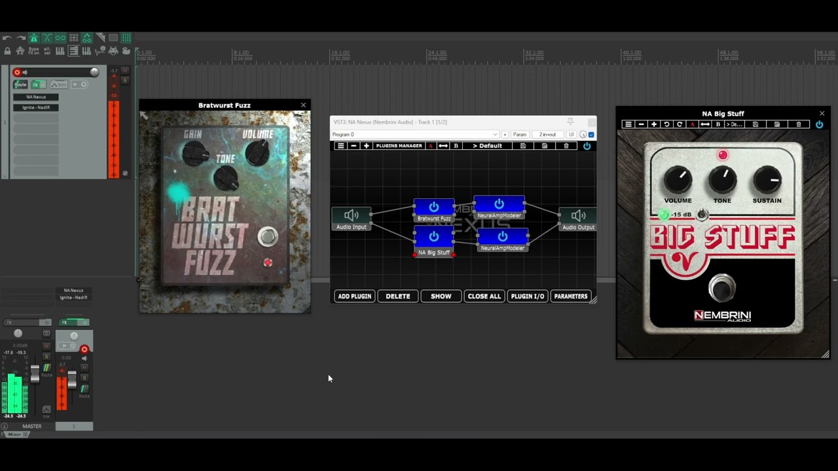Click the space invader icon in toolbar
The width and height of the screenshot is (838, 471).
tap(113, 50)
